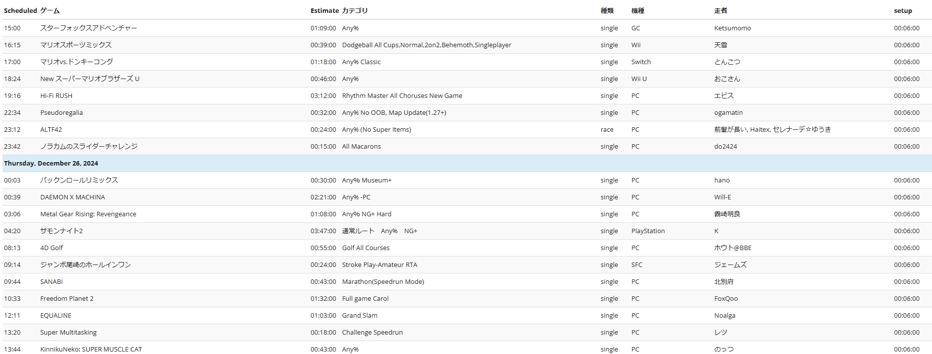Click the Grand Slam category cell

click(x=360, y=316)
